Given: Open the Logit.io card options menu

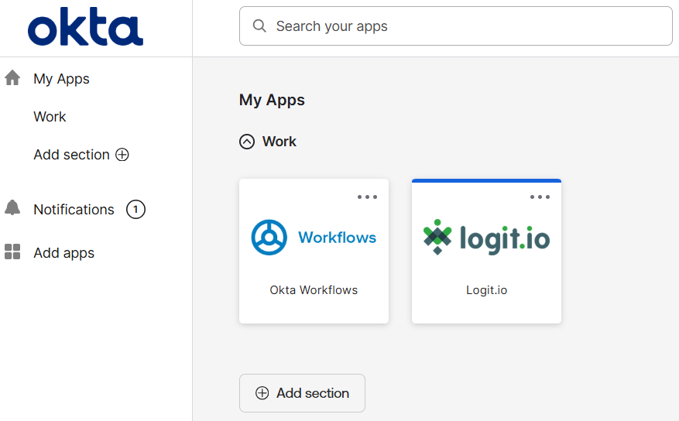Looking at the screenshot, I should pos(540,197).
